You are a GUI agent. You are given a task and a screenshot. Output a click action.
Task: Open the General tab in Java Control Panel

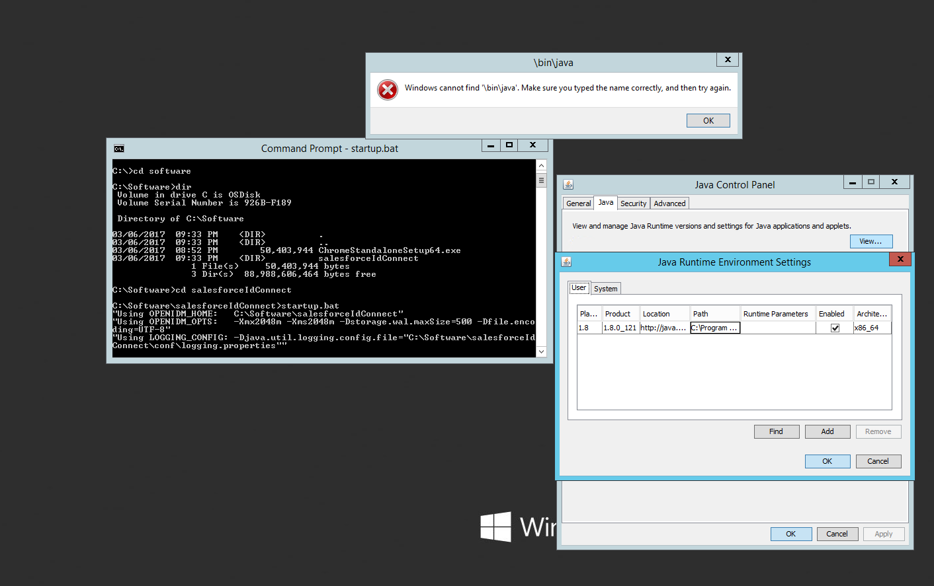point(578,203)
